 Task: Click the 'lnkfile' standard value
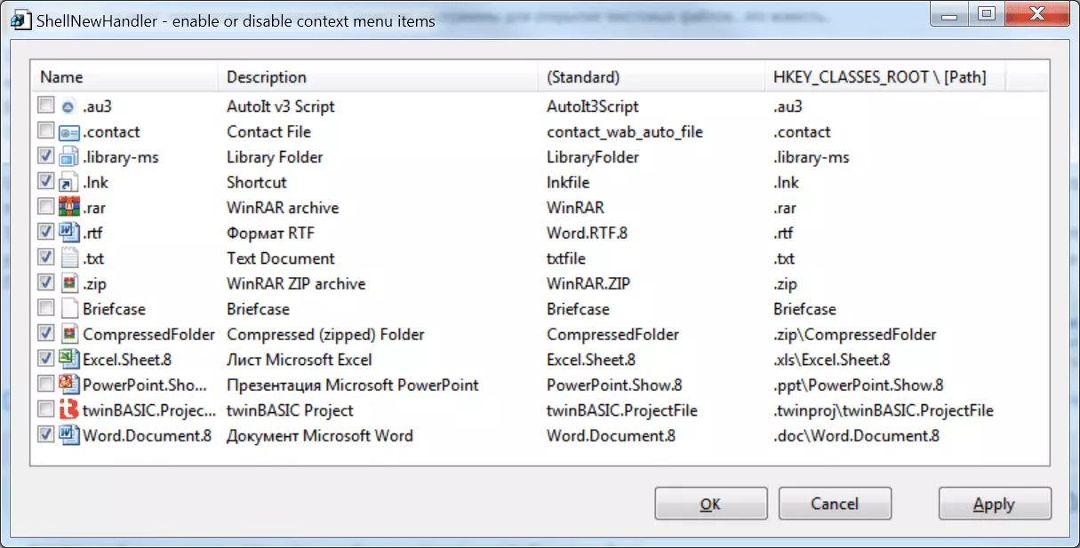[x=566, y=183]
